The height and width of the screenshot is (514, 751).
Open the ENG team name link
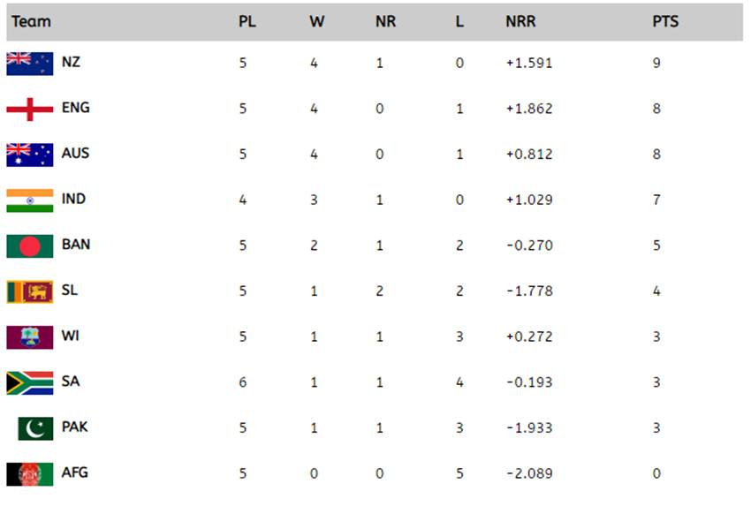pos(75,109)
